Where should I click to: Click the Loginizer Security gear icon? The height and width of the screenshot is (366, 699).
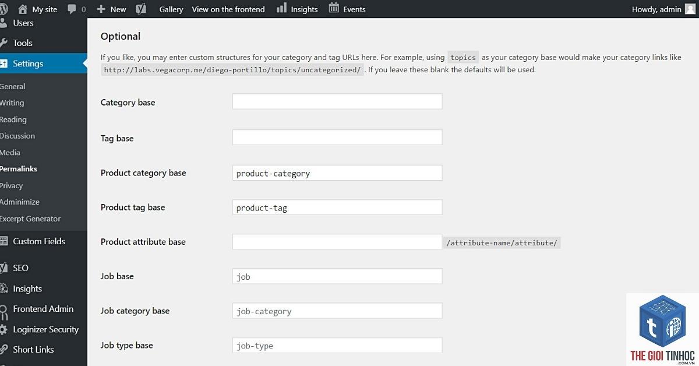coord(3,329)
